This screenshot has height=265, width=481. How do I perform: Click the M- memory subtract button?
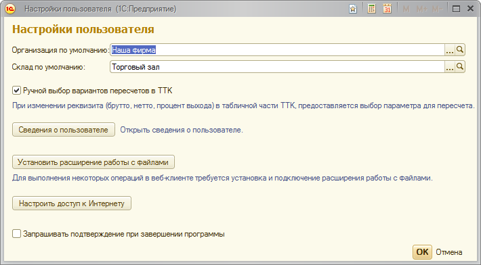(437, 9)
